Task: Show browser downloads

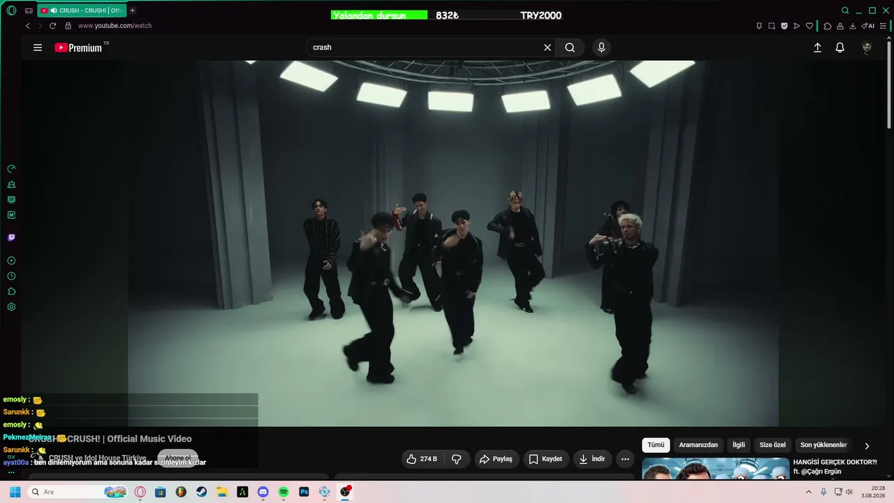Action: 853,26
